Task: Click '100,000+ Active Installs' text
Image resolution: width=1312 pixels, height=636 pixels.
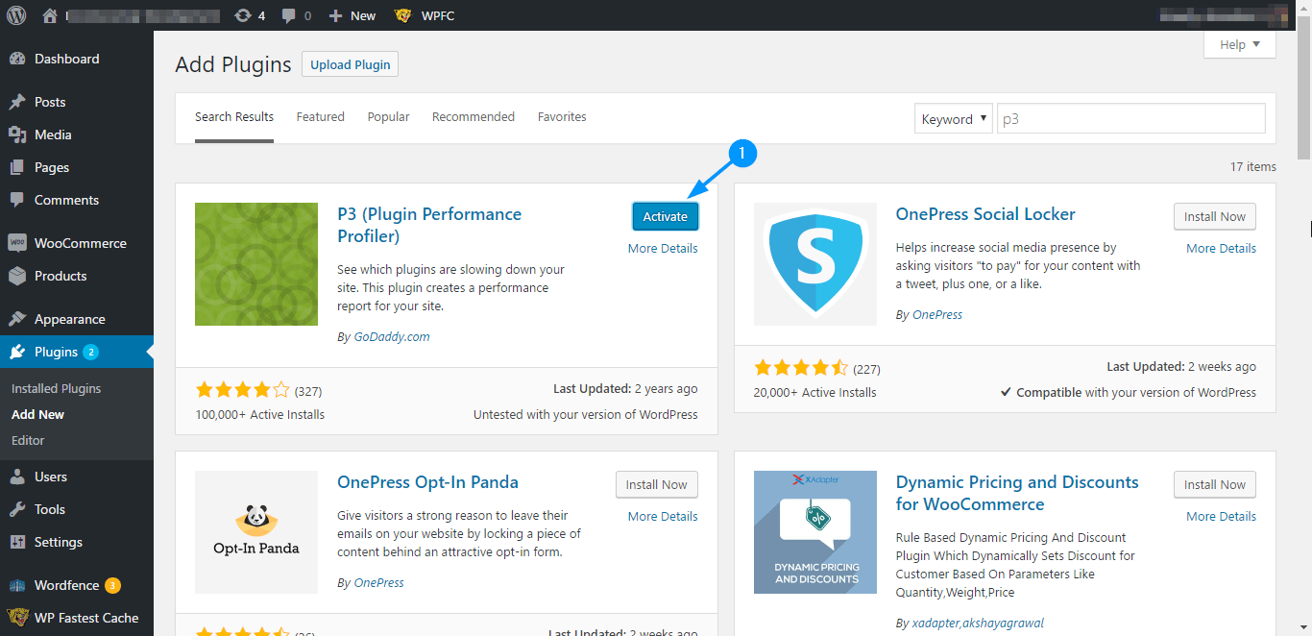Action: [x=260, y=415]
